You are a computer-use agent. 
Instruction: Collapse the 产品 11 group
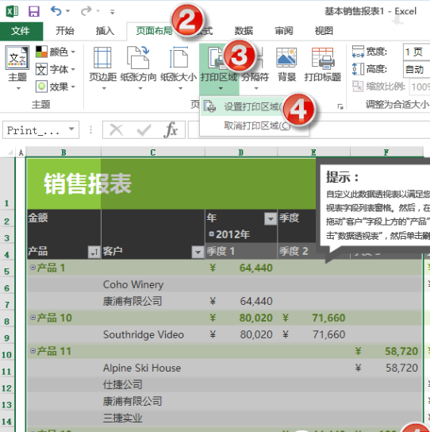tap(33, 351)
